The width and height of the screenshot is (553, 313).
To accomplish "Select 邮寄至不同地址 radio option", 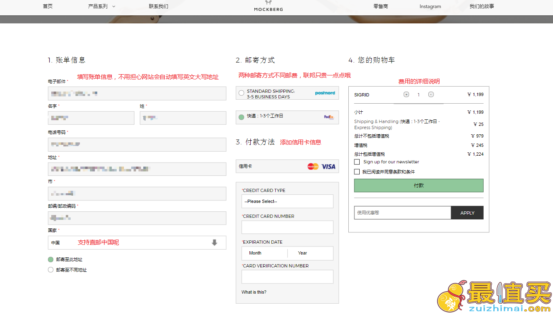I will [50, 270].
